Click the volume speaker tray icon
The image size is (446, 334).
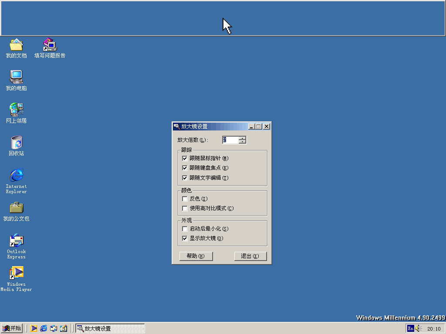pos(419,328)
